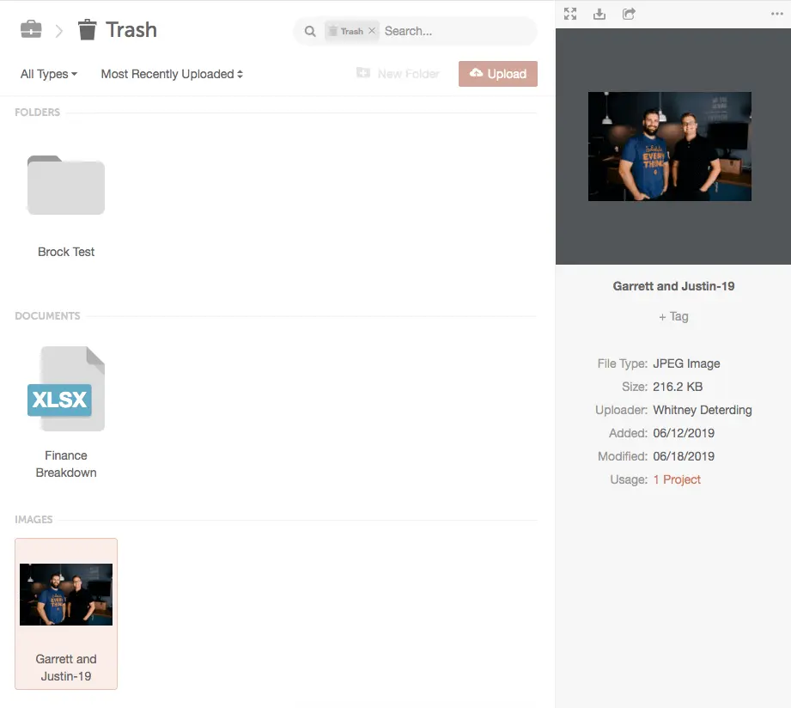Select the Garrett and Justin-19 image thumbnail
Screen dimensions: 791x708
66,595
